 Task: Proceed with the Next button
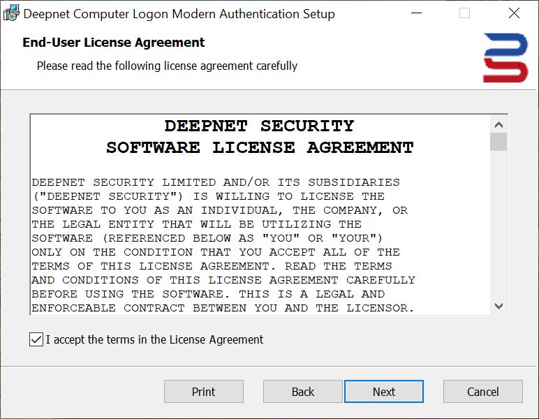[383, 392]
